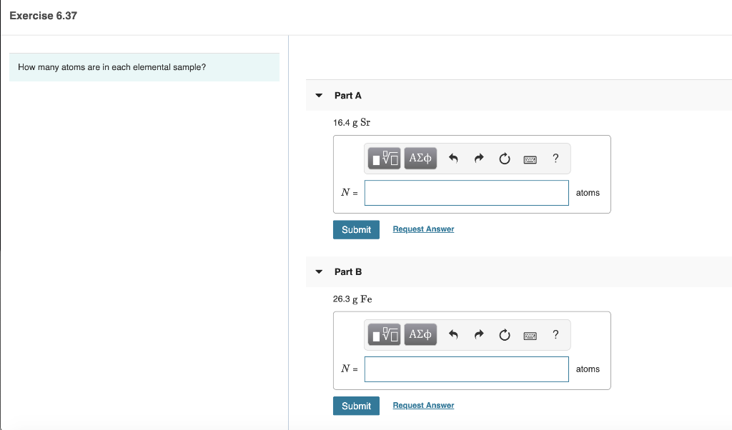Open help for Part A
The image size is (732, 430).
tap(555, 159)
